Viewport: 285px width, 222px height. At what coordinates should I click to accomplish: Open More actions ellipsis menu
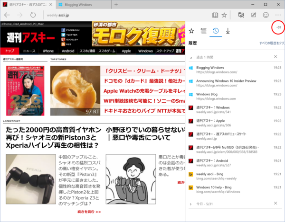tap(278, 15)
